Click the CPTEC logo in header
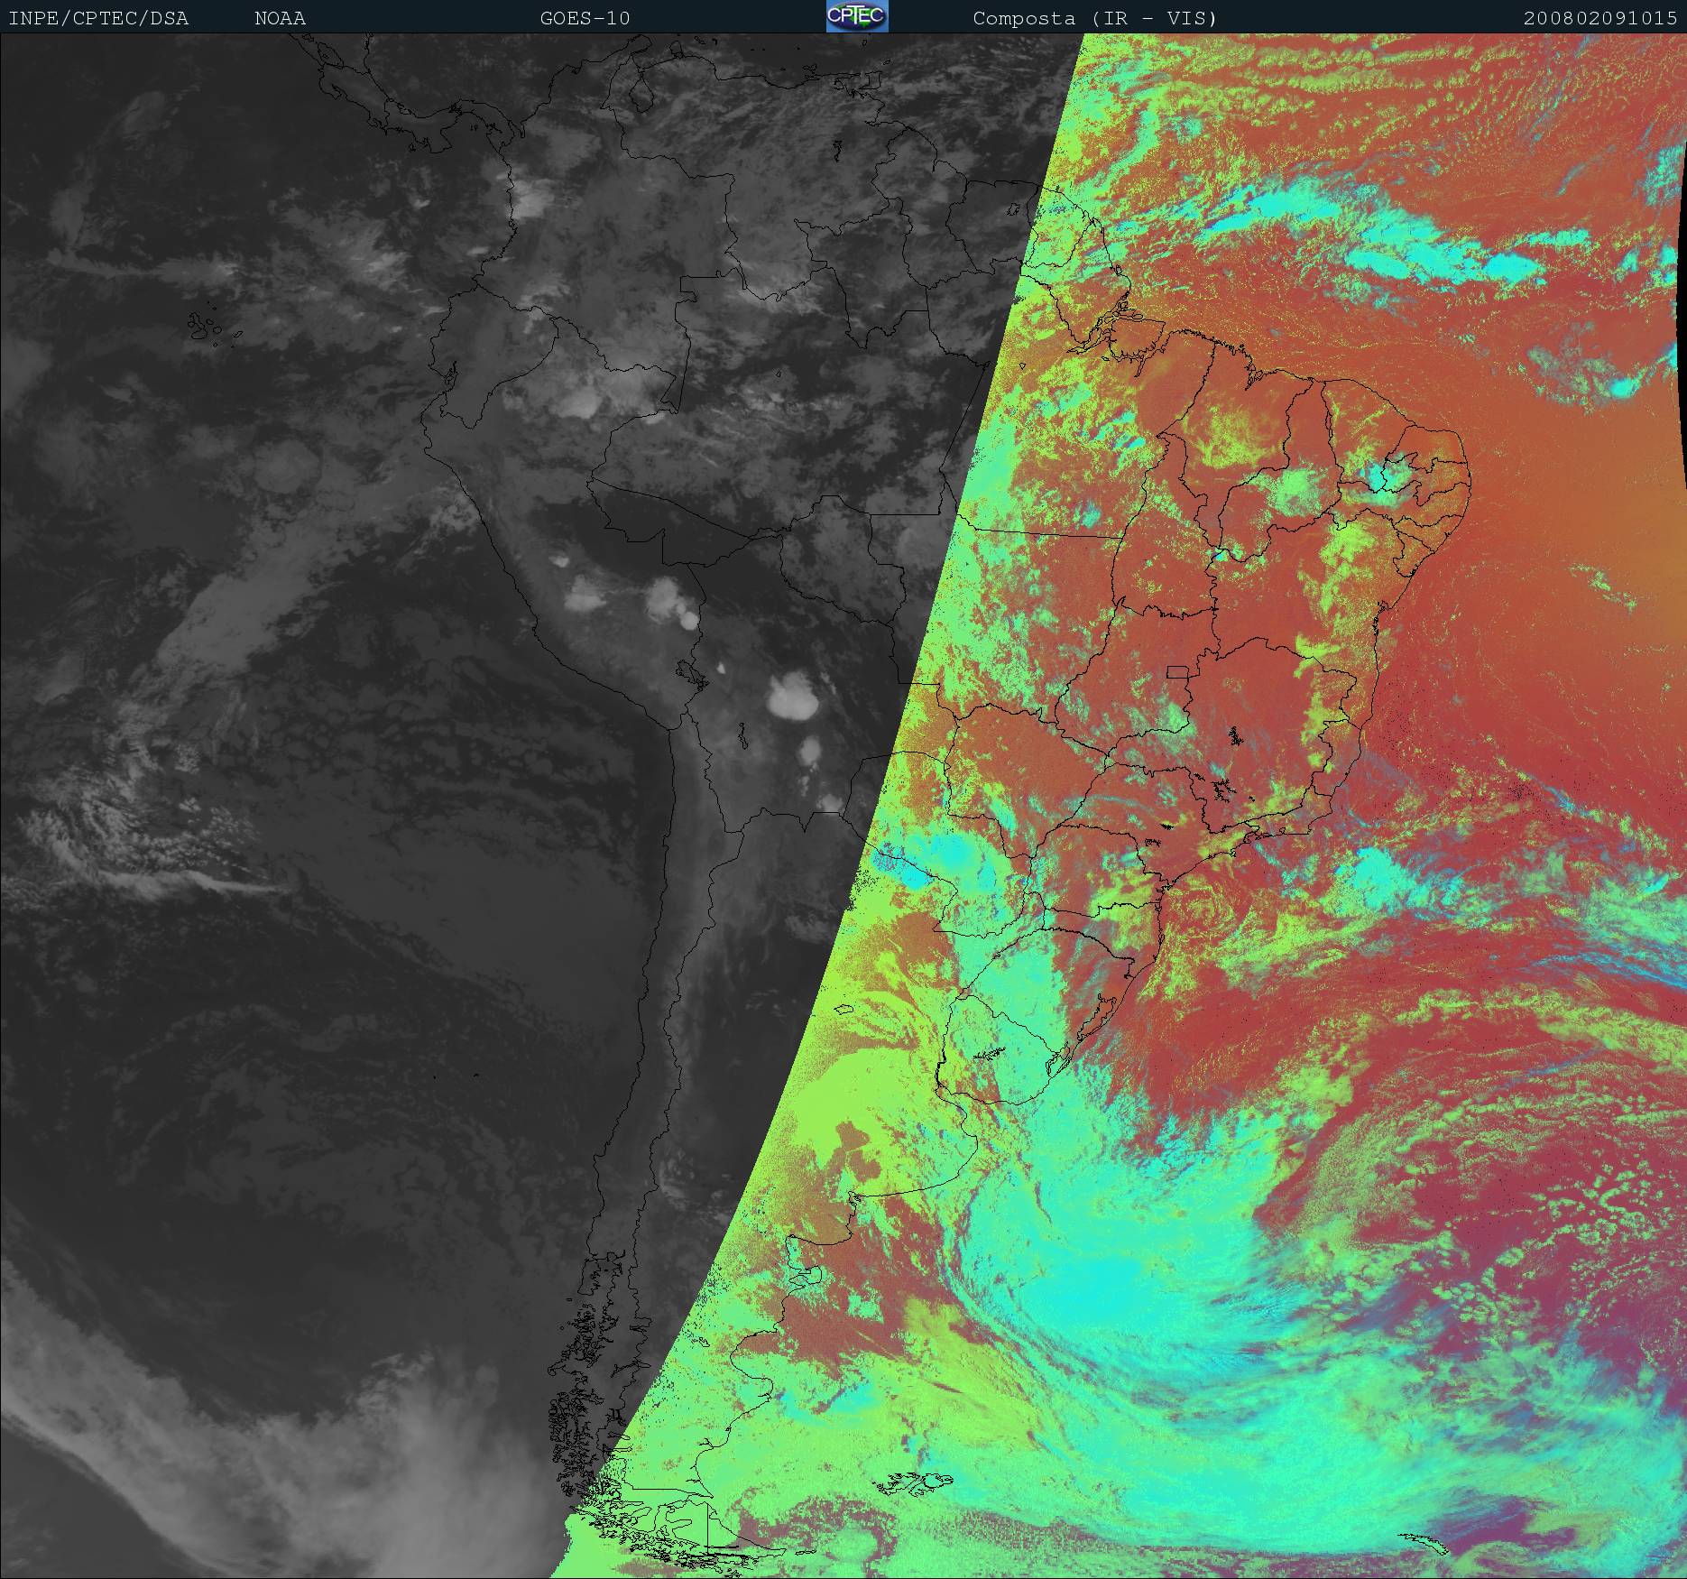 [856, 16]
